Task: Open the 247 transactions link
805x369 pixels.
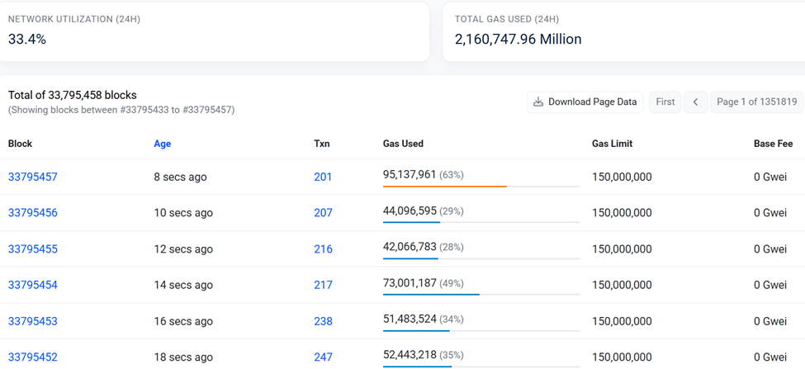Action: [323, 357]
